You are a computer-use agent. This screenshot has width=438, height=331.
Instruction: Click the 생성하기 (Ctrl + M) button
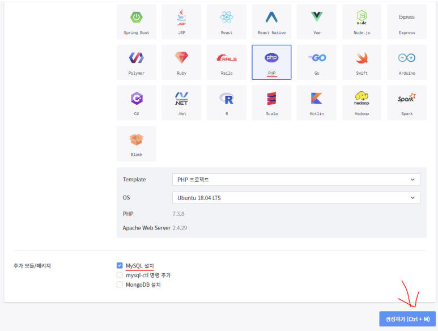pyautogui.click(x=407, y=319)
